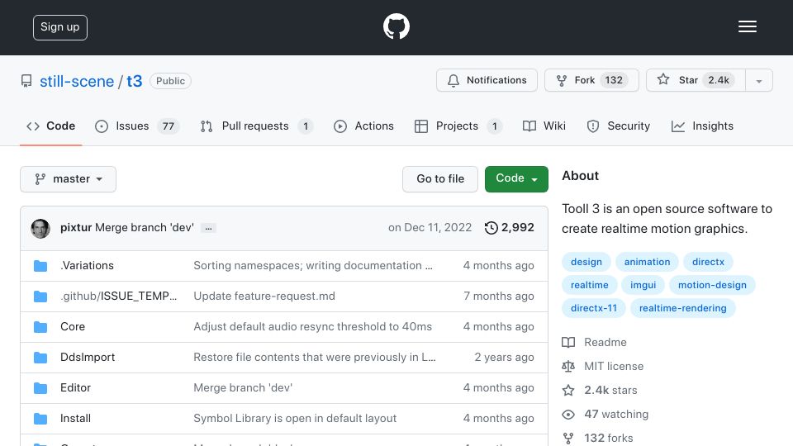793x446 pixels.
Task: Click the .github folder icon
Action: 40,297
